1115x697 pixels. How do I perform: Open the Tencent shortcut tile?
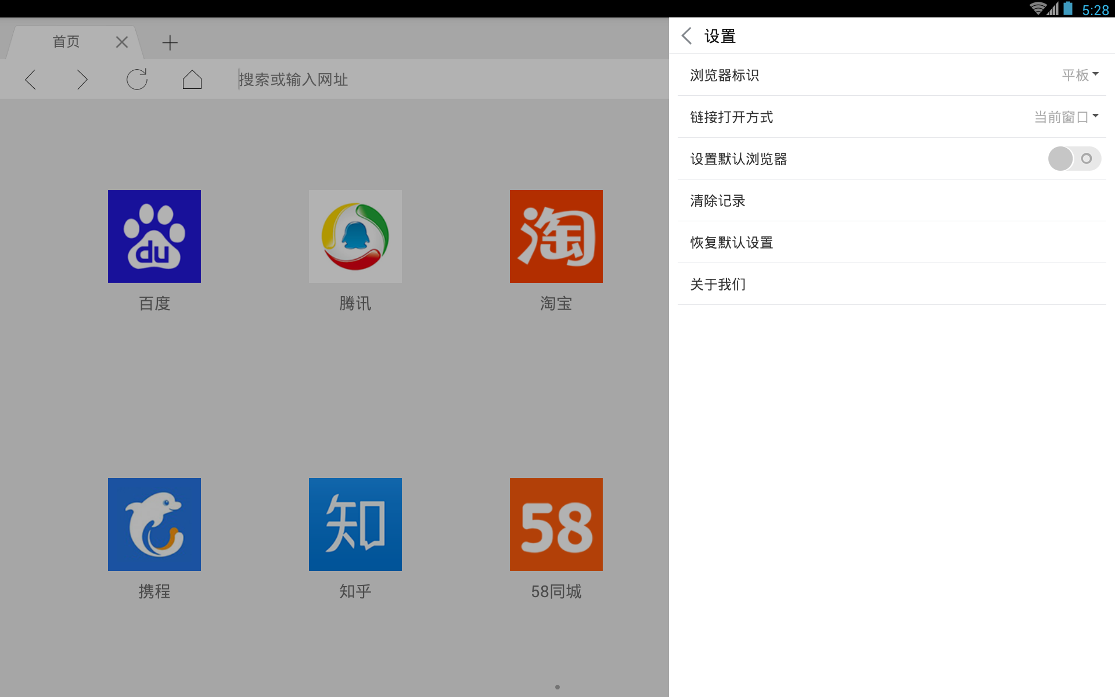[x=355, y=236]
